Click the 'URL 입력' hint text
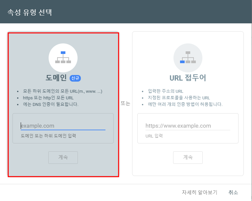252x201 pixels. 154,136
